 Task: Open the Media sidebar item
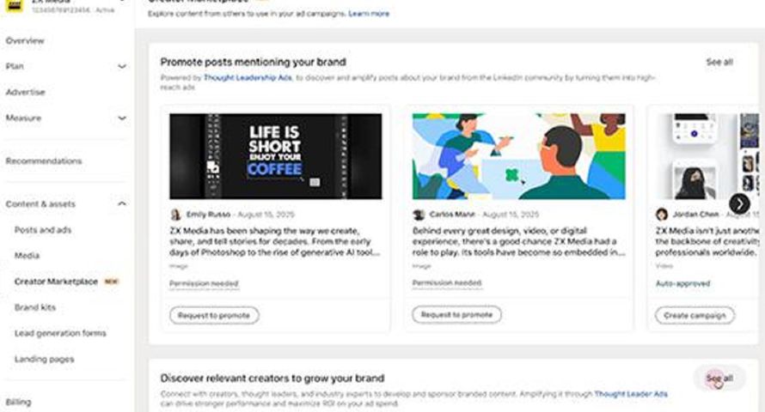pos(27,256)
